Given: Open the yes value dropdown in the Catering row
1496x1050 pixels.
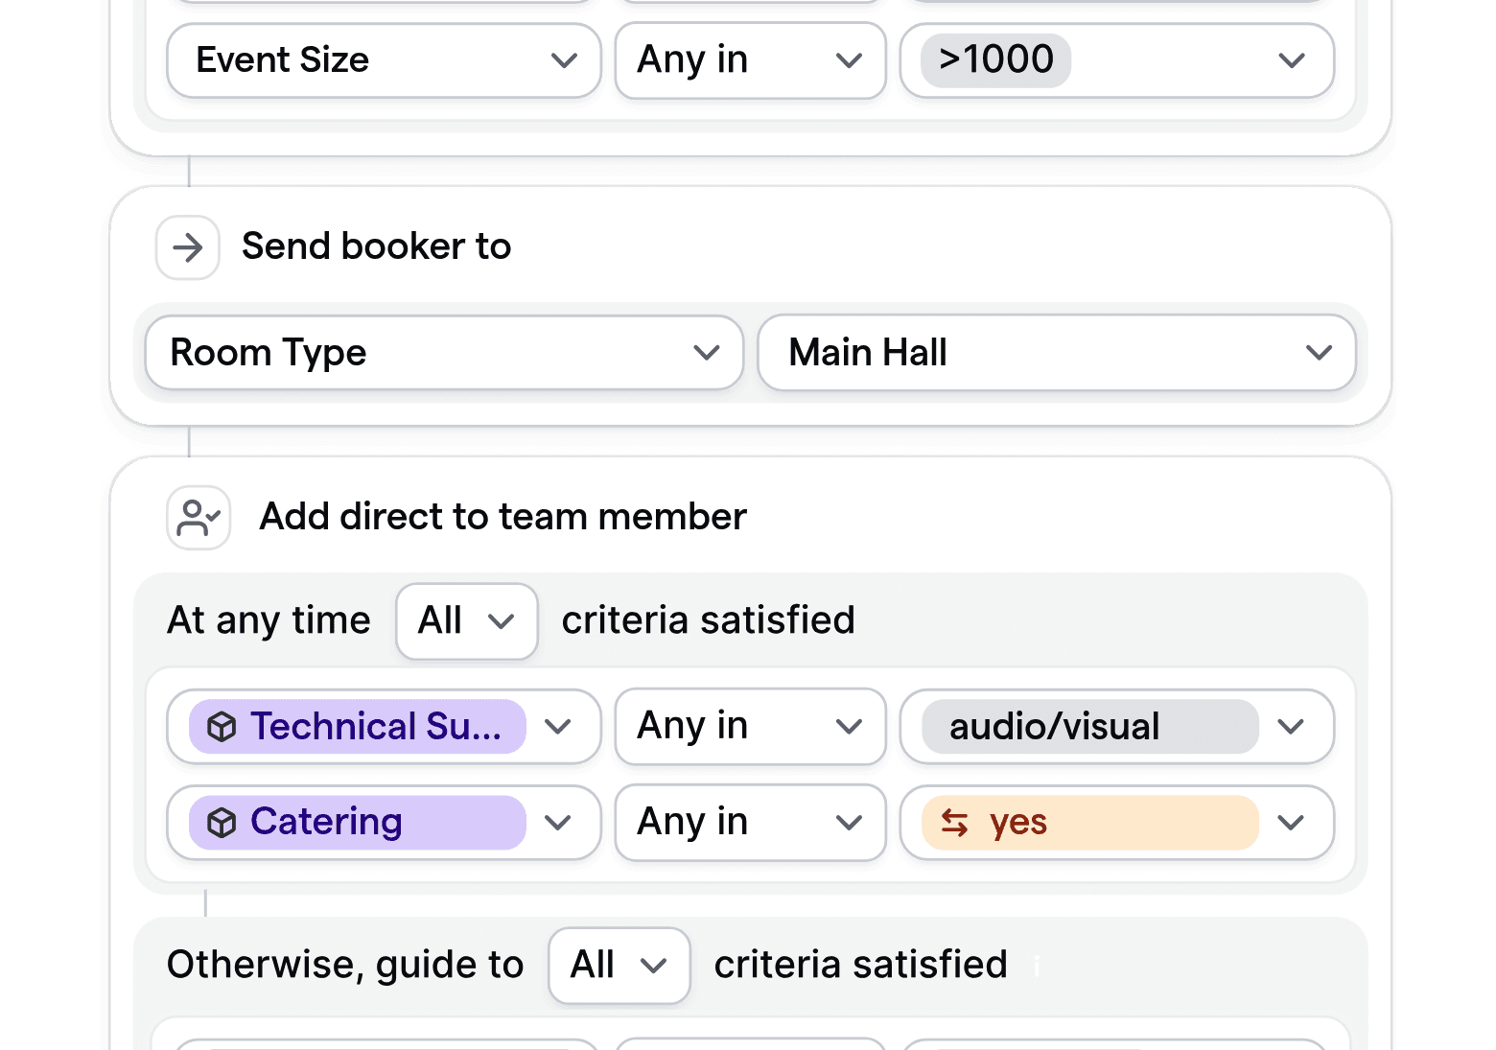Looking at the screenshot, I should [x=1291, y=822].
